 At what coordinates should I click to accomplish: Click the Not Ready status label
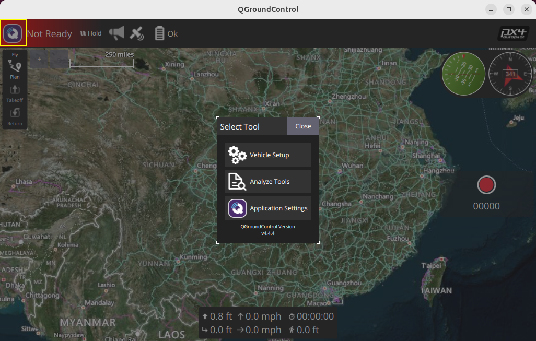[49, 34]
